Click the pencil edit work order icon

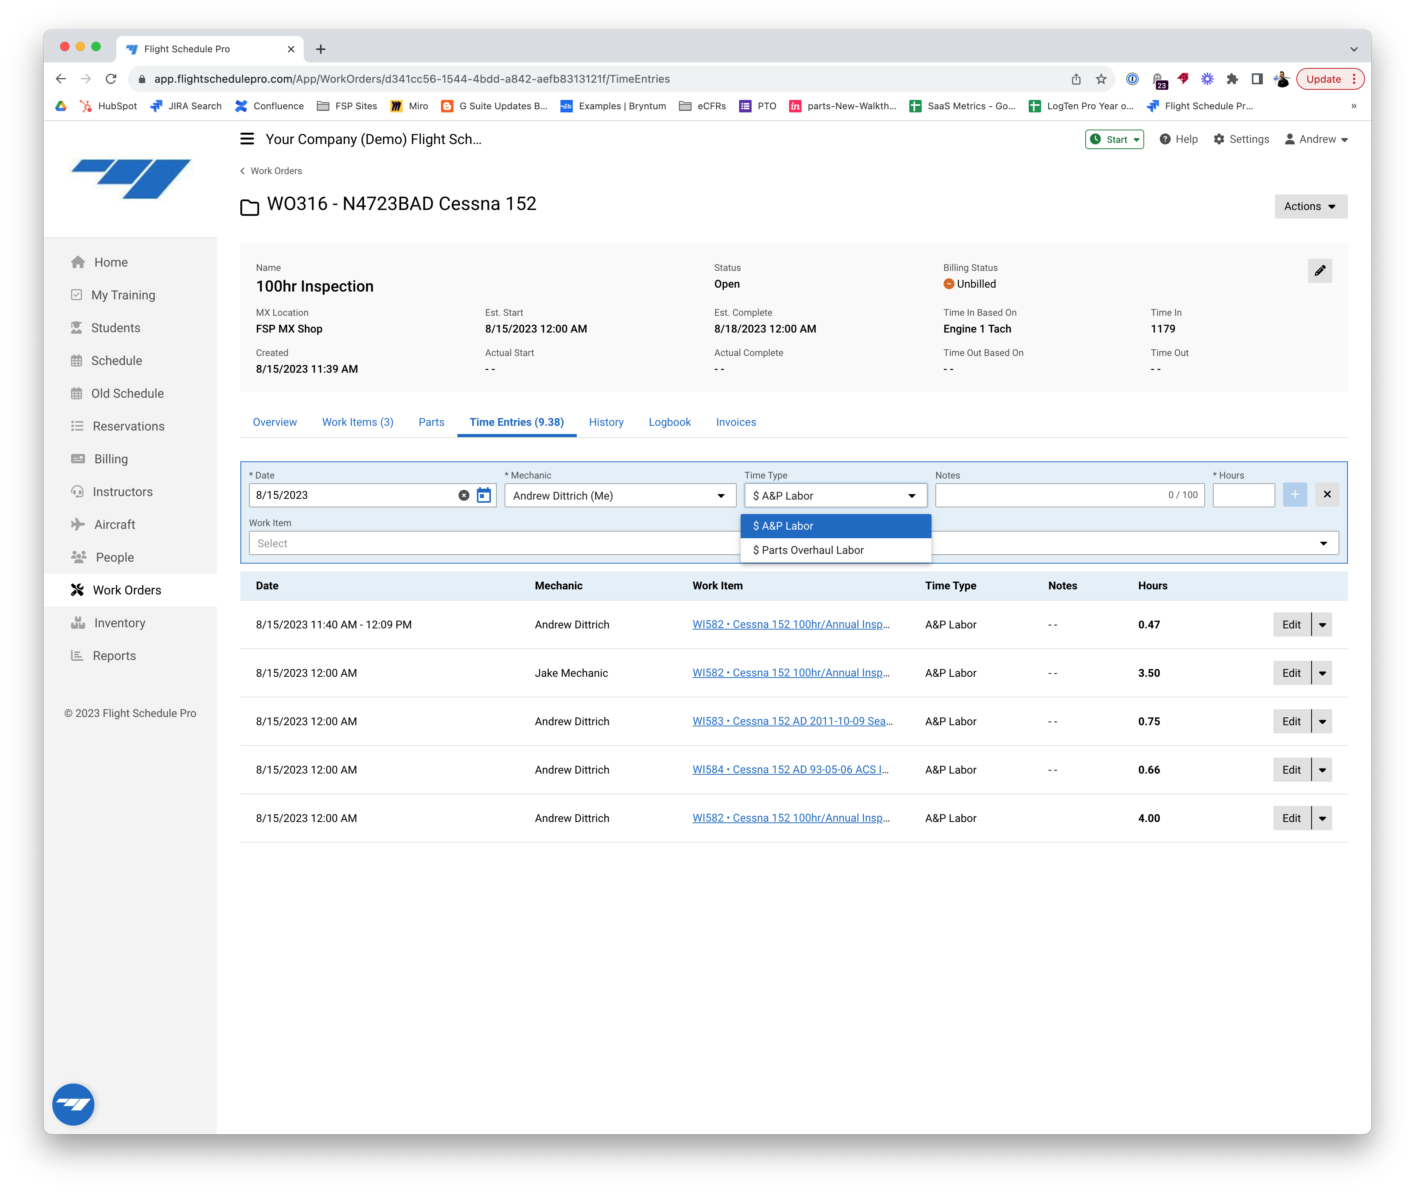1319,270
